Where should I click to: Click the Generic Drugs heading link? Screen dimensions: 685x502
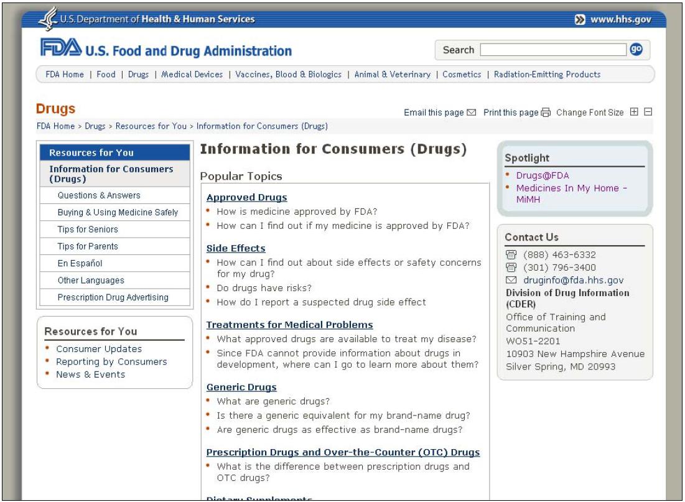click(x=241, y=387)
